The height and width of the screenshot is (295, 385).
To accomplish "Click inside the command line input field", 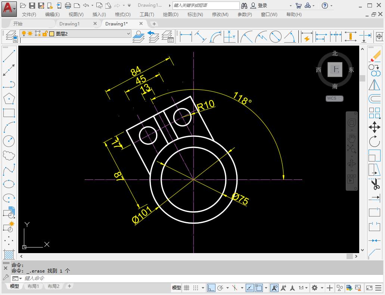I will (75, 278).
